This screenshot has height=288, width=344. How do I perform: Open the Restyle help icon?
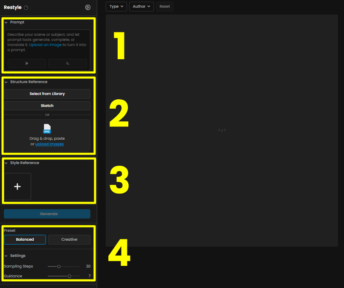[26, 8]
